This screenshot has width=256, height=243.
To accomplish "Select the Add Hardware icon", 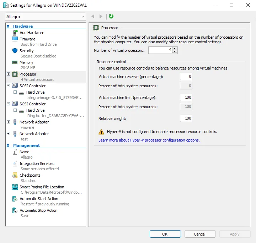I will click(x=15, y=33).
